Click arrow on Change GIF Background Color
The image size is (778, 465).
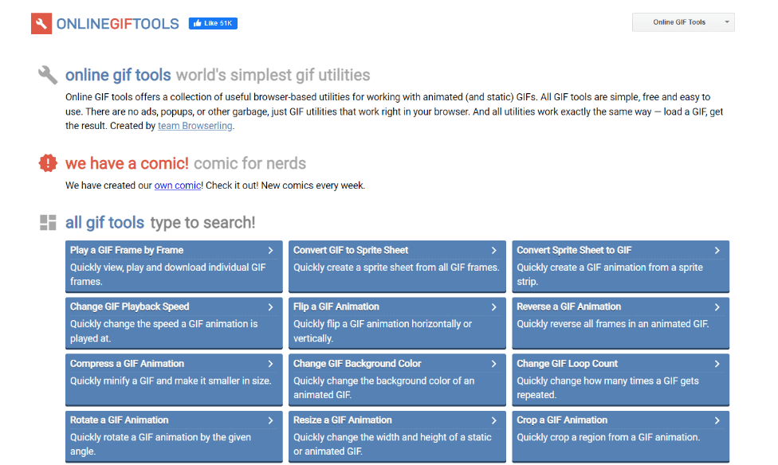pyautogui.click(x=493, y=363)
